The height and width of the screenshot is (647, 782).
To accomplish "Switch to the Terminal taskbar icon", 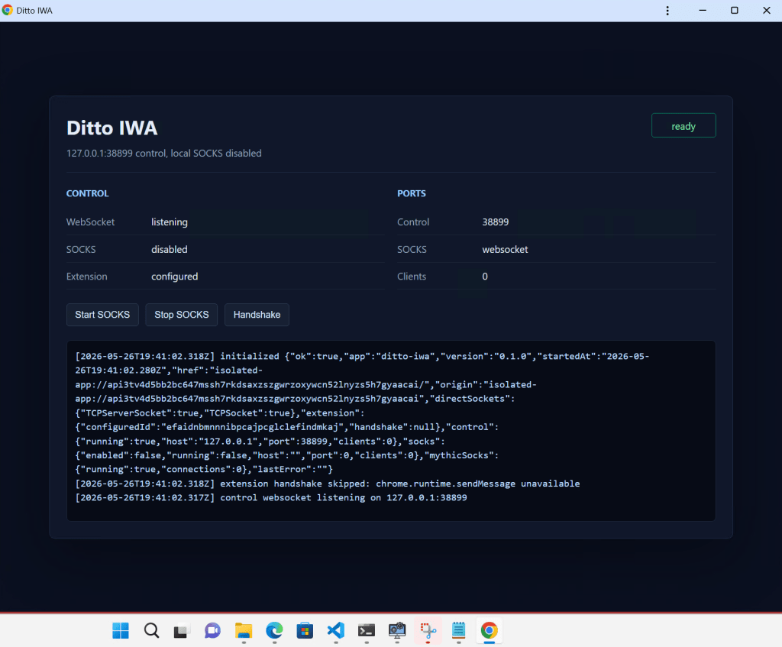I will 367,630.
